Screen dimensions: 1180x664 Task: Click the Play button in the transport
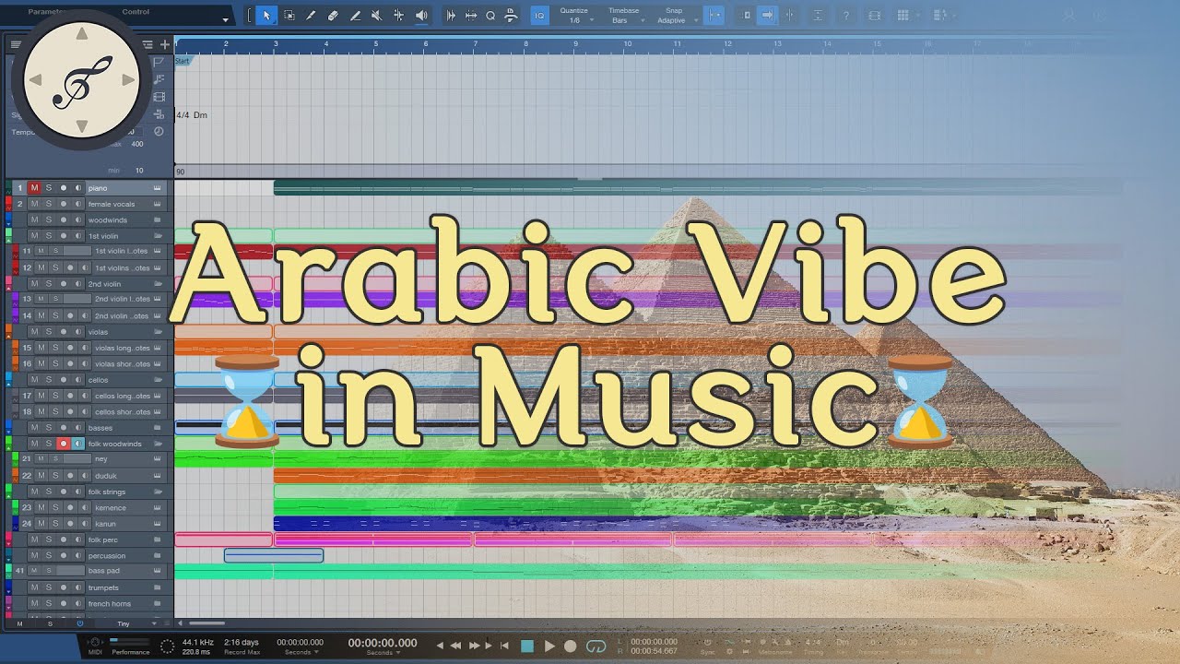[549, 646]
